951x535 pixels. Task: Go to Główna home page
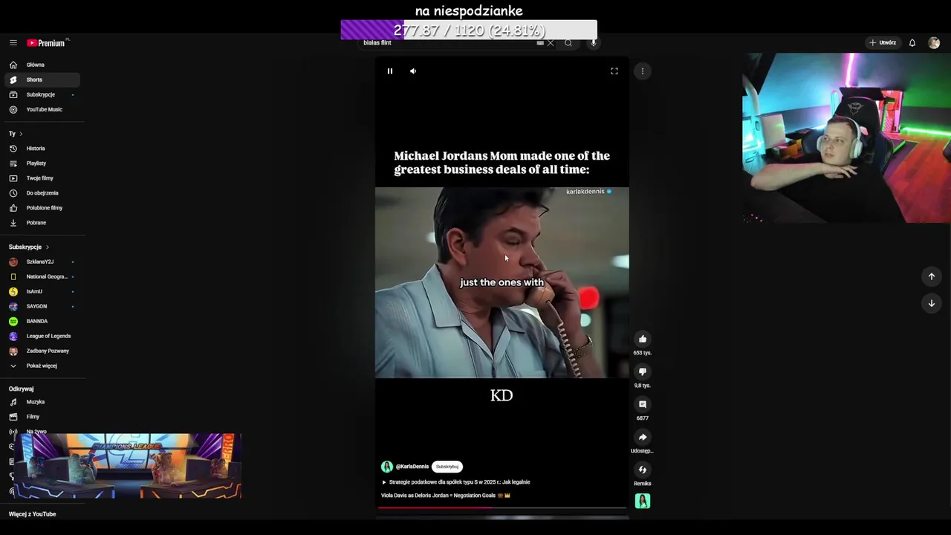[x=42, y=65]
